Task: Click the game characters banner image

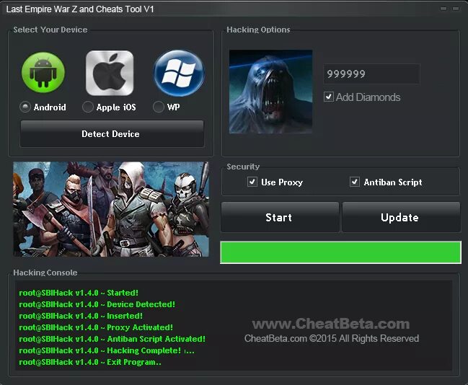Action: click(111, 209)
